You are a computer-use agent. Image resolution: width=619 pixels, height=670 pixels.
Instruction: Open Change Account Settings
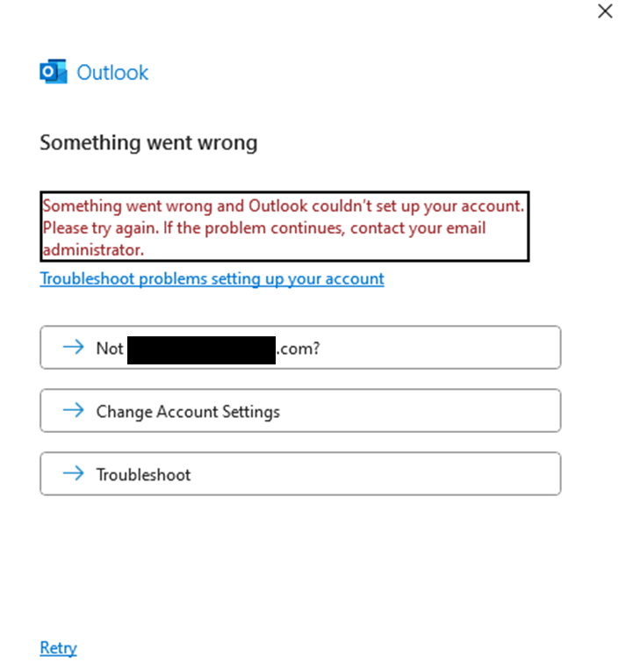tap(300, 411)
